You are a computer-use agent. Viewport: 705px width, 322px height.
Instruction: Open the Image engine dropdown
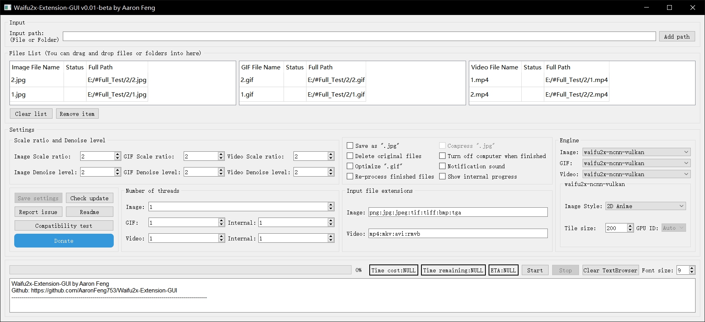click(x=637, y=152)
